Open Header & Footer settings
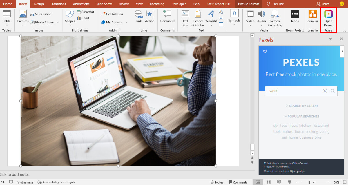The height and width of the screenshot is (185, 348). point(197,18)
